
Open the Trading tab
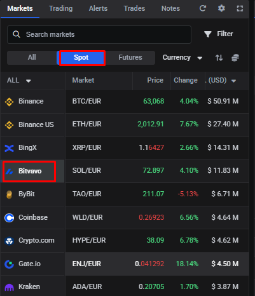pyautogui.click(x=61, y=8)
